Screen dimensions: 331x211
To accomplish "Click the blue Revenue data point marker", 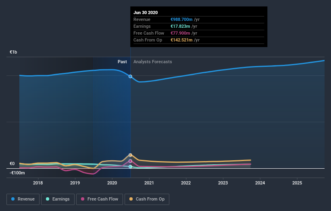I will (x=131, y=76).
